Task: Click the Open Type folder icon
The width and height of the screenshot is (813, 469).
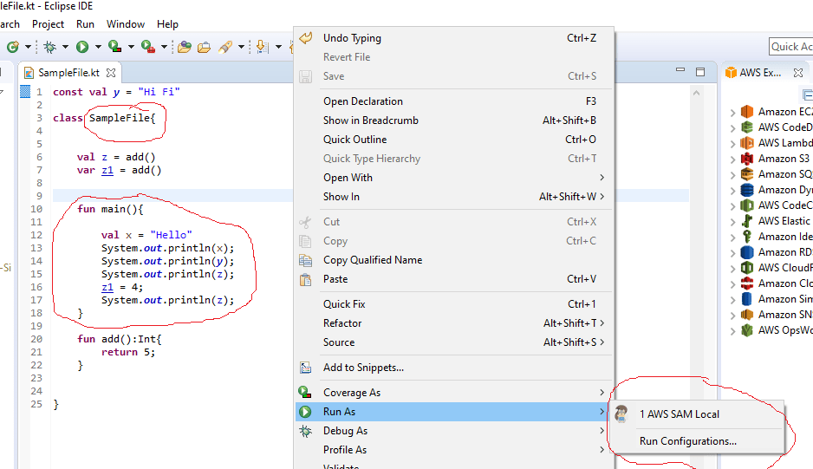Action: pyautogui.click(x=184, y=47)
